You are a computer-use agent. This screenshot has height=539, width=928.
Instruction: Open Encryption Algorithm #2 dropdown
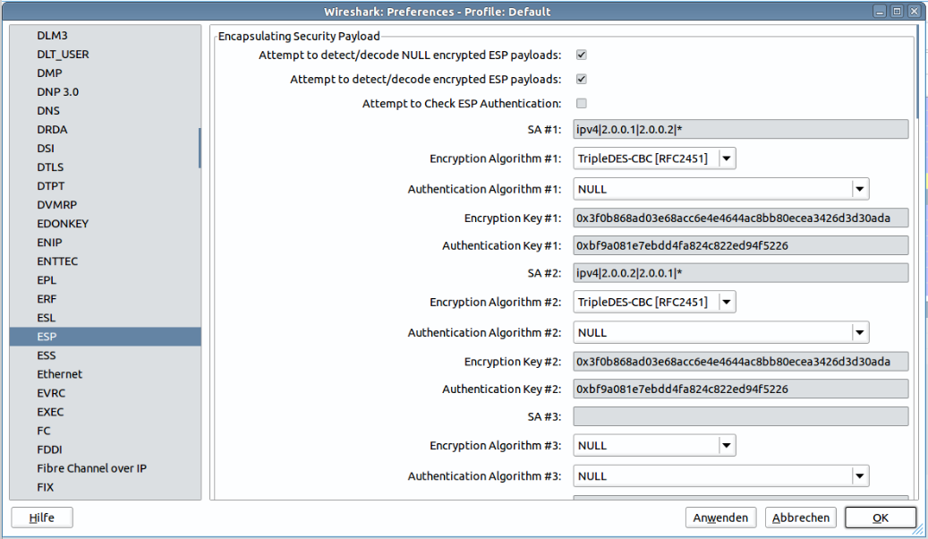[654, 302]
